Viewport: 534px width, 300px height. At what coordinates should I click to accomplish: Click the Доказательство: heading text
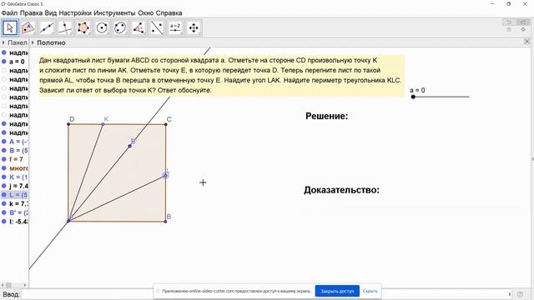click(x=341, y=190)
